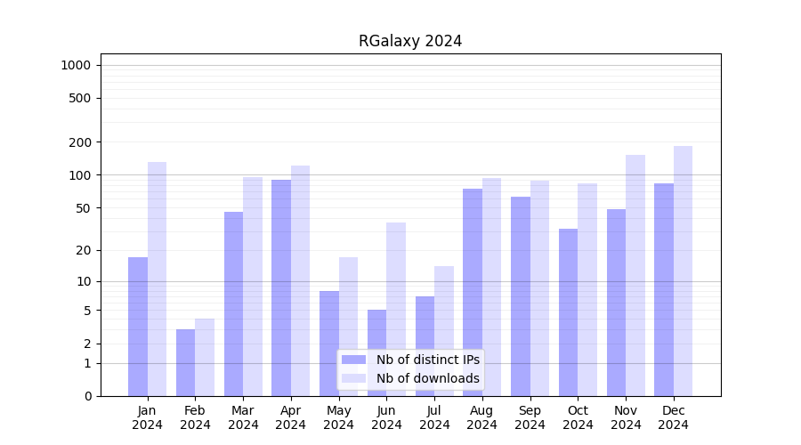Select the February distinct IPs bar
Viewport: 801px width, 445px height.
(185, 362)
